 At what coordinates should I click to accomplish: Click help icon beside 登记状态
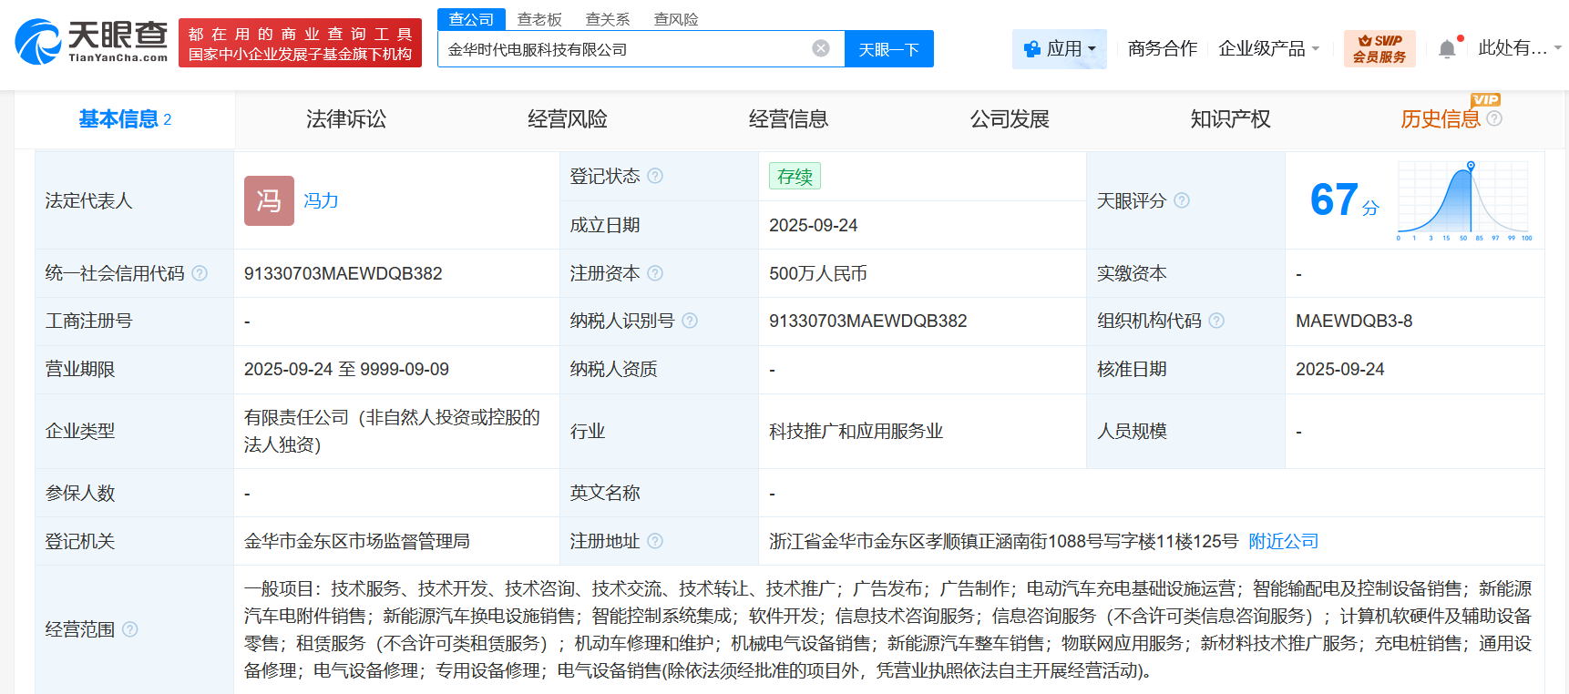[655, 176]
